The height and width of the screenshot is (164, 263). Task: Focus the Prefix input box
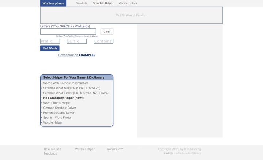pos(50,41)
